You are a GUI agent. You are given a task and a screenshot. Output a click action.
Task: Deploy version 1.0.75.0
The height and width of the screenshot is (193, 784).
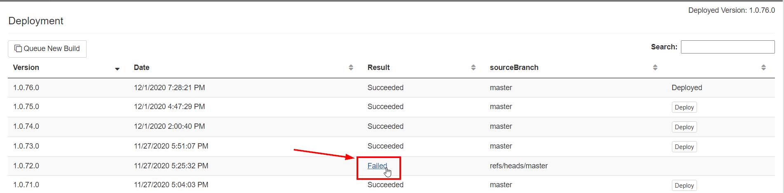click(x=684, y=107)
